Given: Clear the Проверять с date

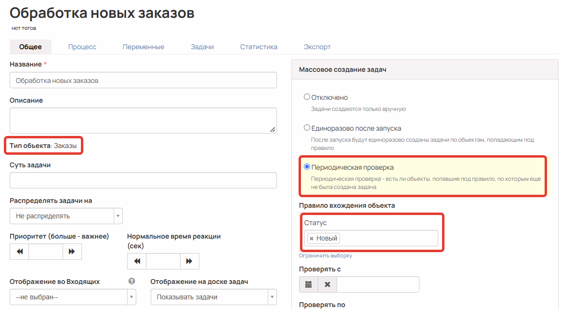Looking at the screenshot, I should 327,284.
